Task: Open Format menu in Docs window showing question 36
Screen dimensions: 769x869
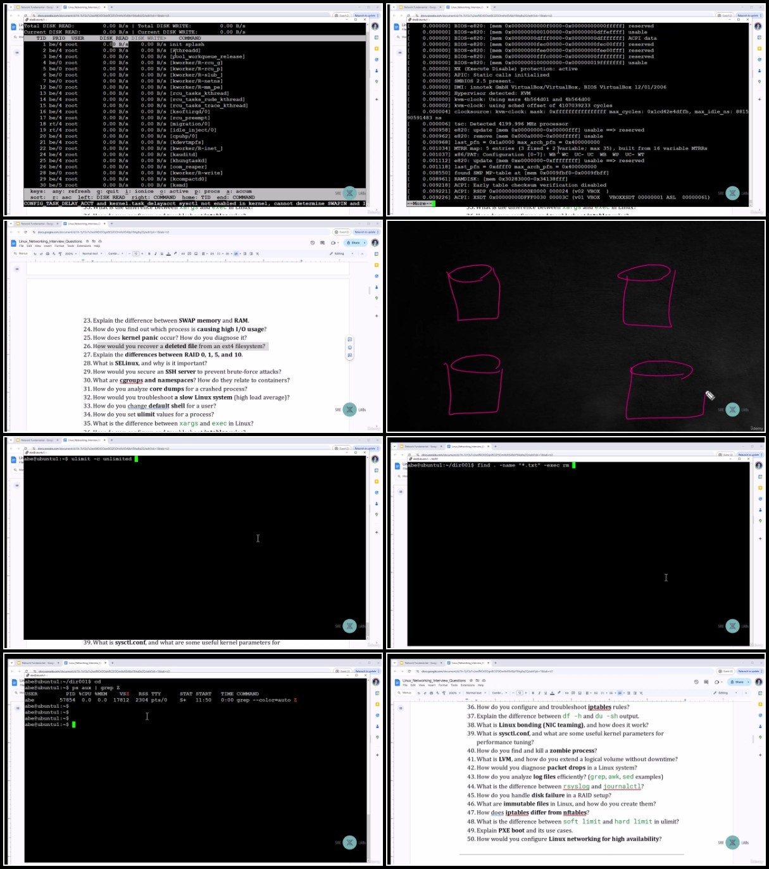Action: (442, 685)
